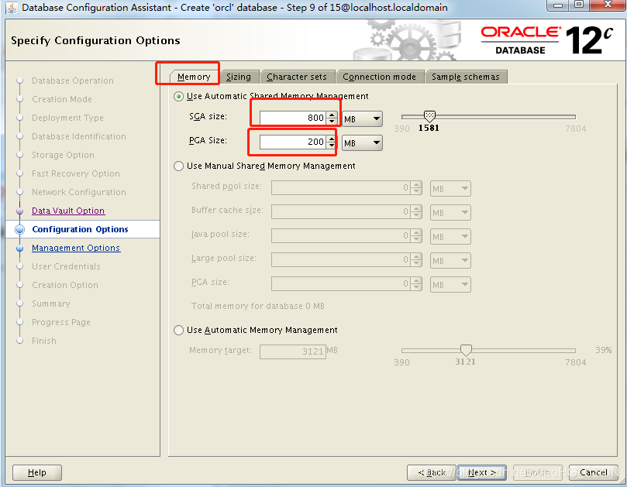Click the Back button

tap(432, 472)
